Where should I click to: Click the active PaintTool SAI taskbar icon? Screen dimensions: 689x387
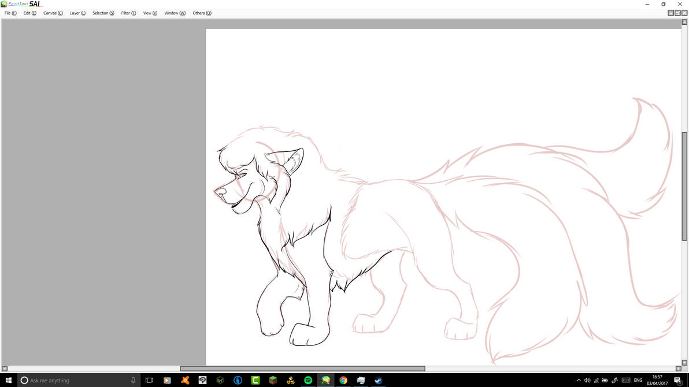[325, 381]
